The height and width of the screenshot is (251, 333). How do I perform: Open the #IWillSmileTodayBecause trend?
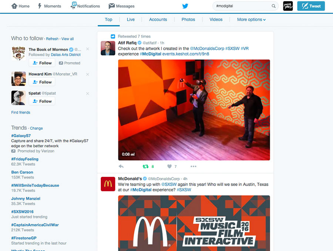[x=35, y=185]
